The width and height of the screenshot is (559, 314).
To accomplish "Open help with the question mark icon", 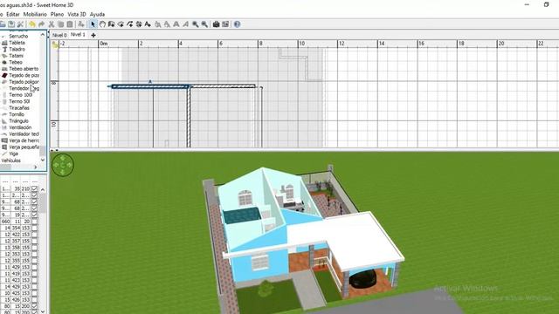I will (237, 24).
